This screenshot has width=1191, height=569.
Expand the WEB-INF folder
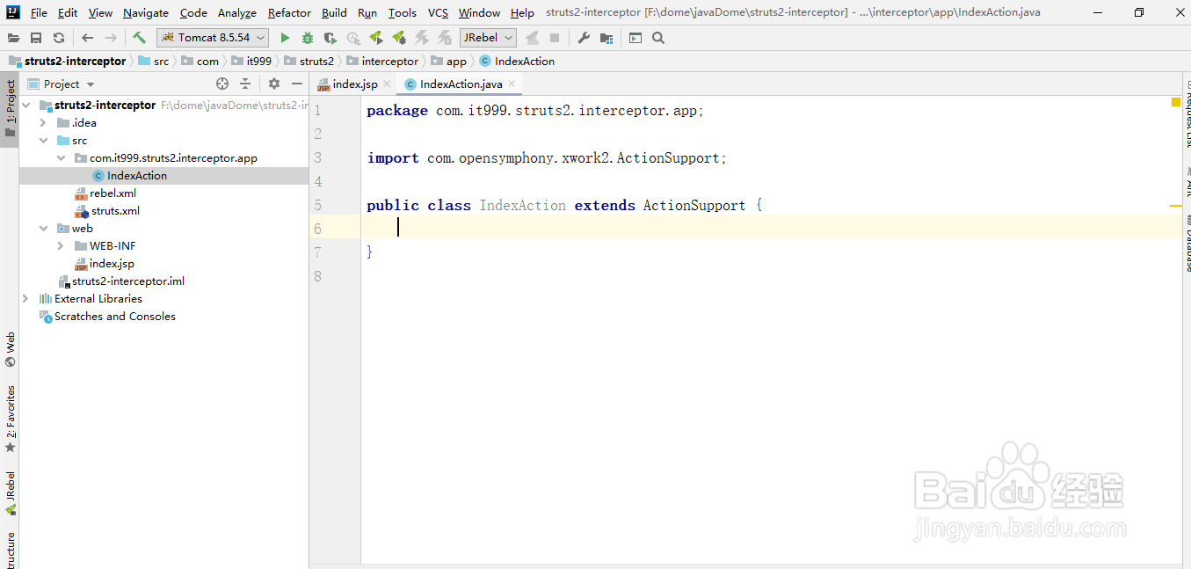pos(61,246)
